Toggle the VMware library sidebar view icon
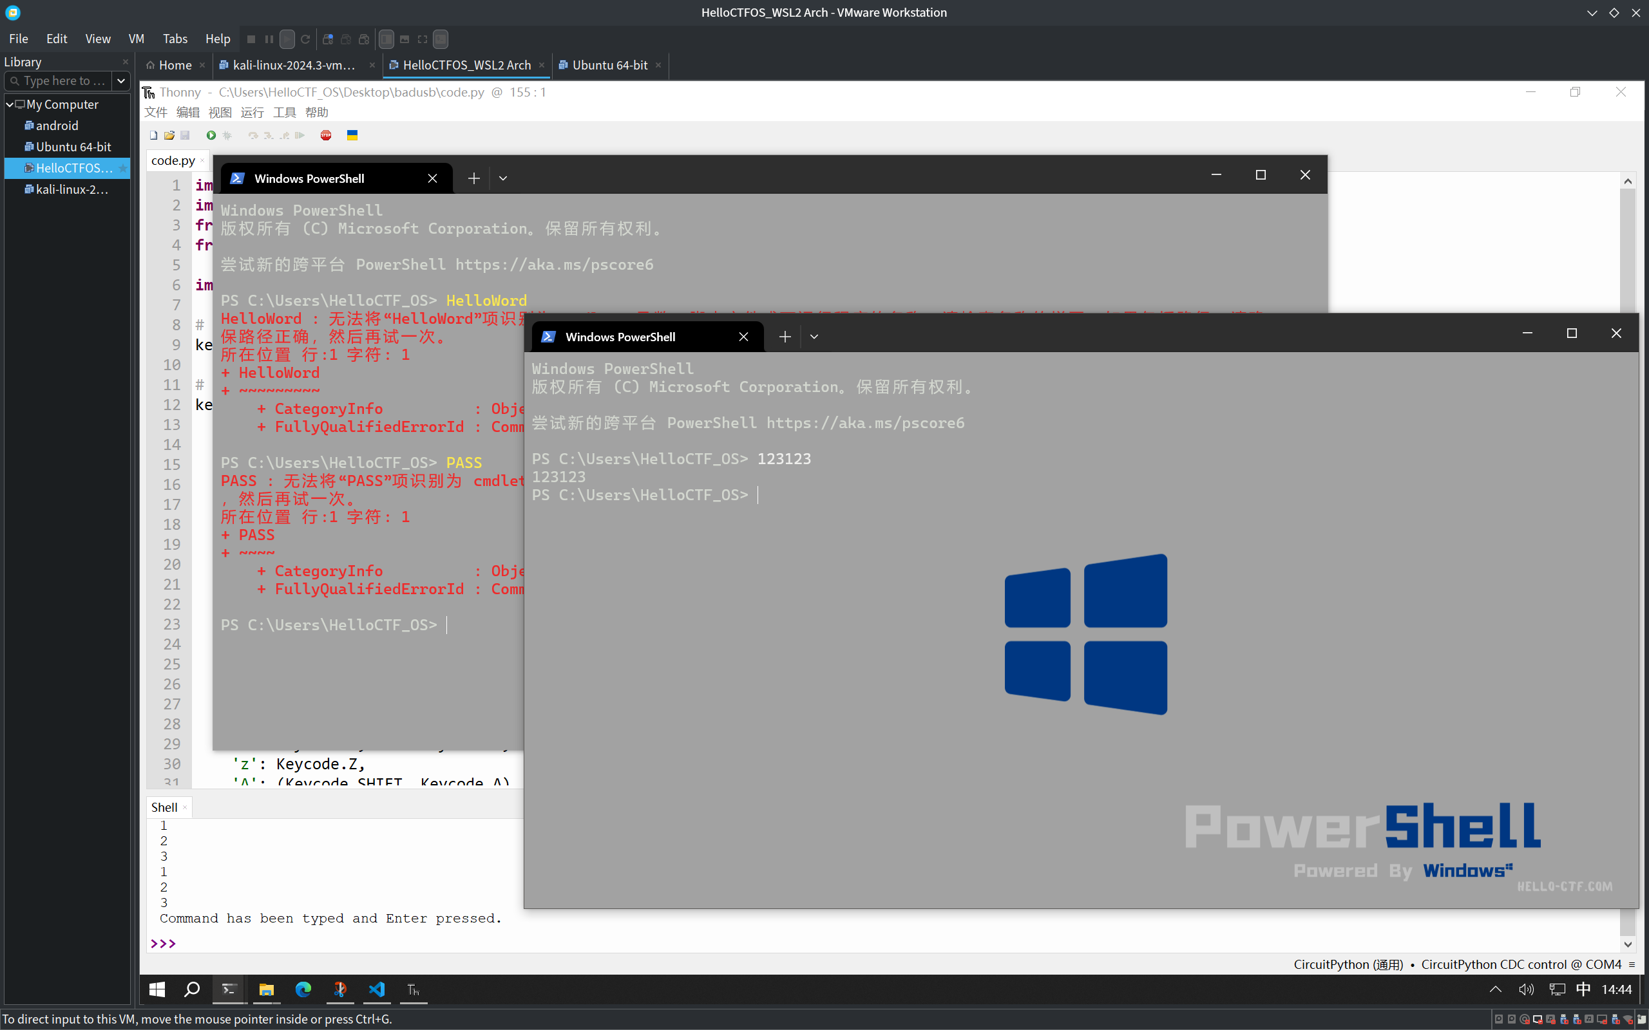This screenshot has width=1649, height=1030. [386, 39]
